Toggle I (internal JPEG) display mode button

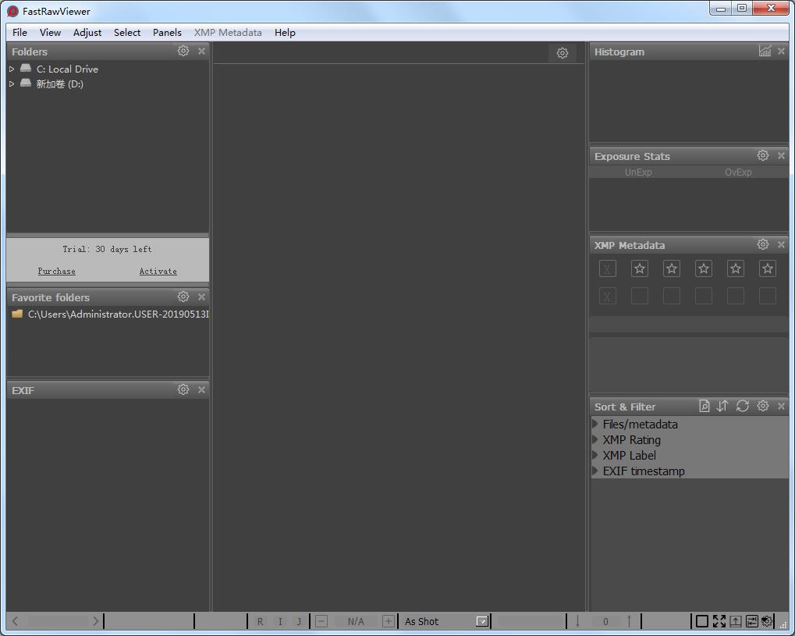click(x=280, y=621)
